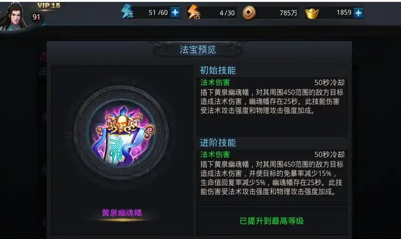Tap the 4/30 energy counter
The height and width of the screenshot is (239, 401).
tap(227, 13)
